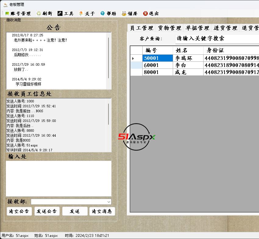The width and height of the screenshot is (259, 239).
Task: Click the 清空公告 button
Action: 19,211
